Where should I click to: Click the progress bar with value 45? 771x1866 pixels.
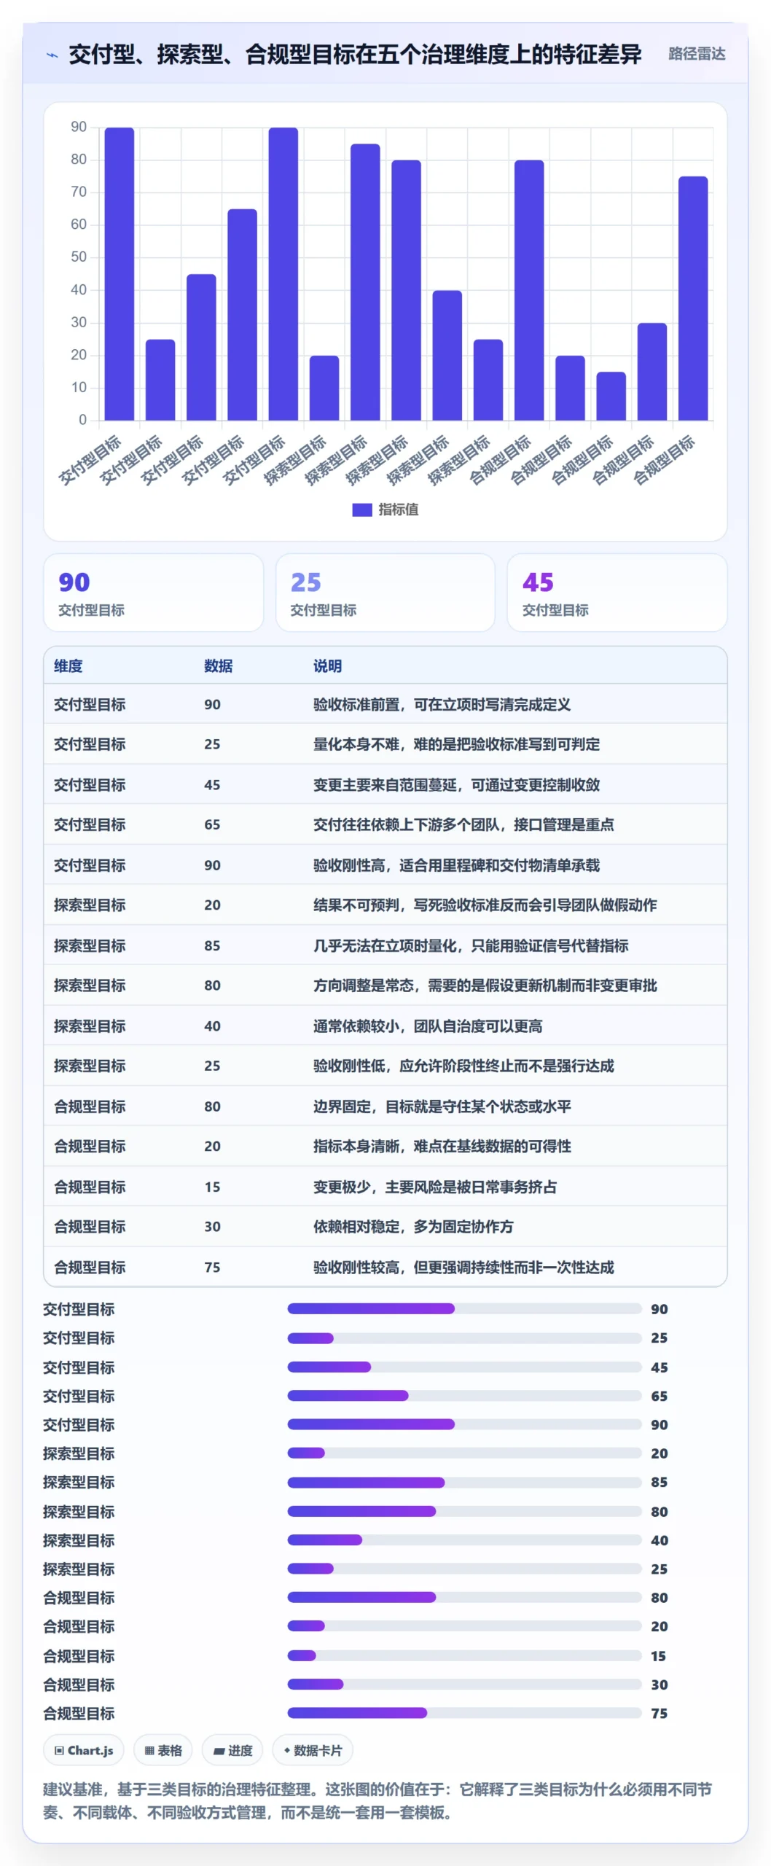point(464,1367)
